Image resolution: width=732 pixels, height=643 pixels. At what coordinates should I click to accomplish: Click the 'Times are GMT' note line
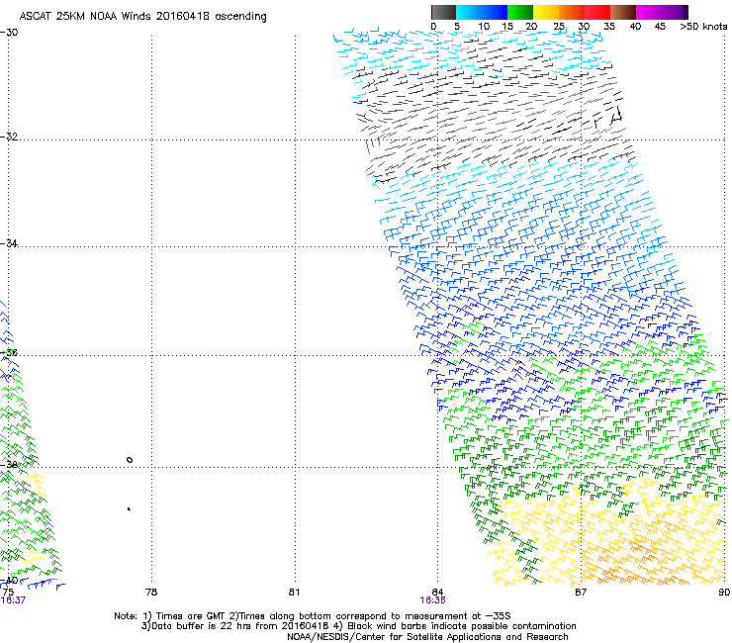(x=313, y=616)
